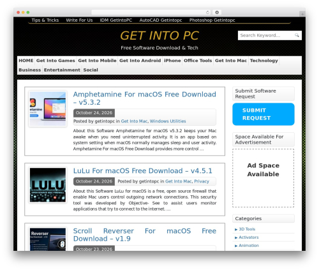Open Photoshop Getintopc link
319x270 pixels.
212,20
